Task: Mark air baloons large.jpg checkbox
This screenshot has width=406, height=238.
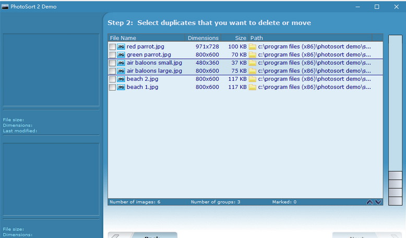Action: (x=112, y=71)
